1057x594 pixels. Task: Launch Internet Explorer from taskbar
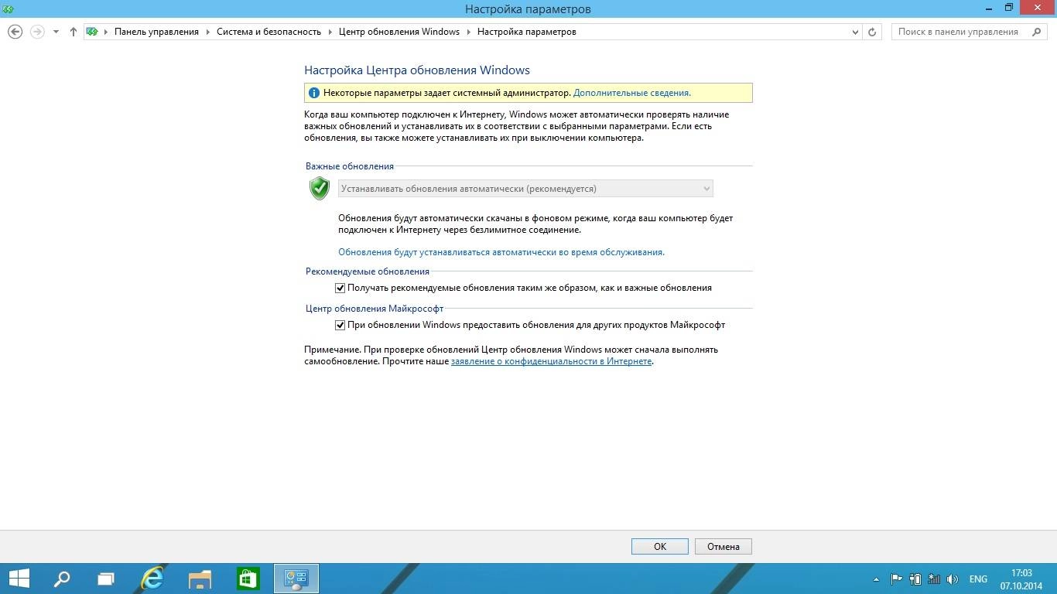pyautogui.click(x=153, y=579)
